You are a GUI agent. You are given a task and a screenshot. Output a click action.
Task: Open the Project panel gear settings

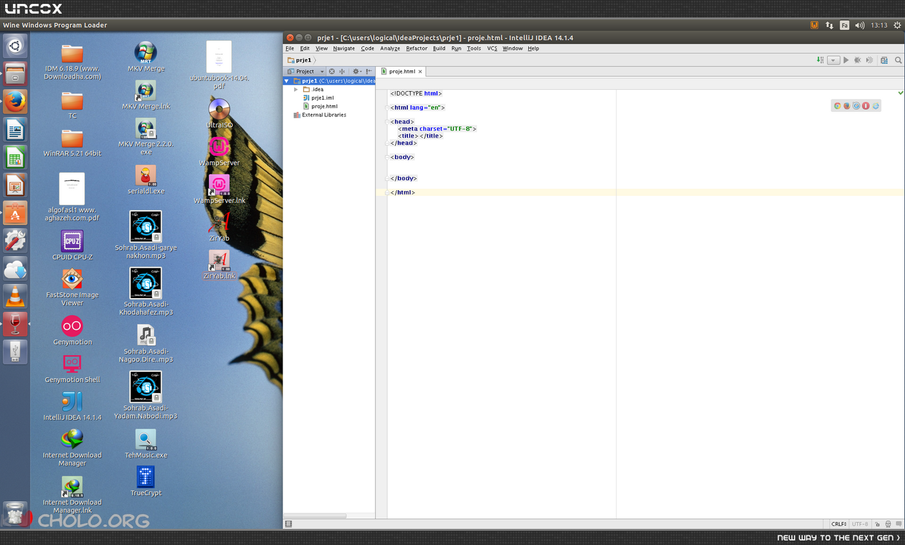(x=356, y=71)
